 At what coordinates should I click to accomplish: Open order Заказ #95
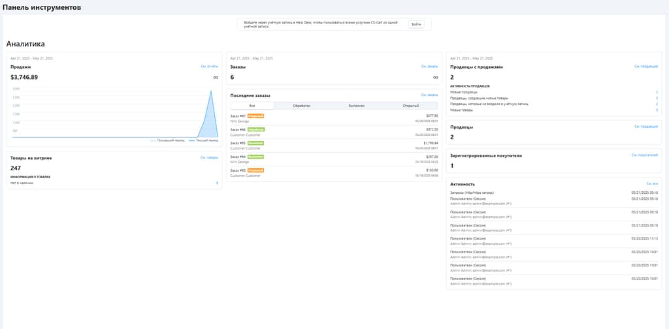[x=238, y=143]
